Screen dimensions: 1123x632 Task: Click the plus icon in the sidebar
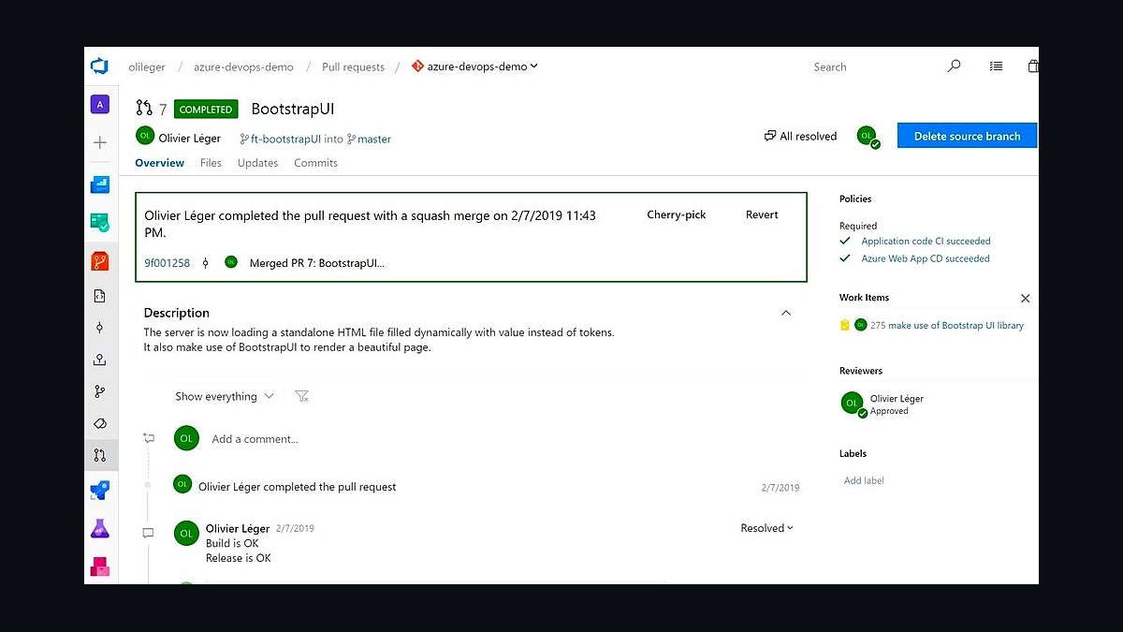[x=100, y=142]
